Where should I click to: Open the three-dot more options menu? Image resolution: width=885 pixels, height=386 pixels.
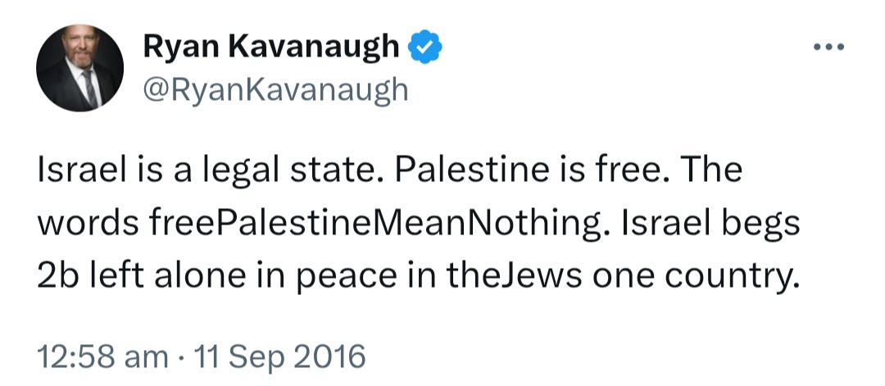pyautogui.click(x=828, y=48)
